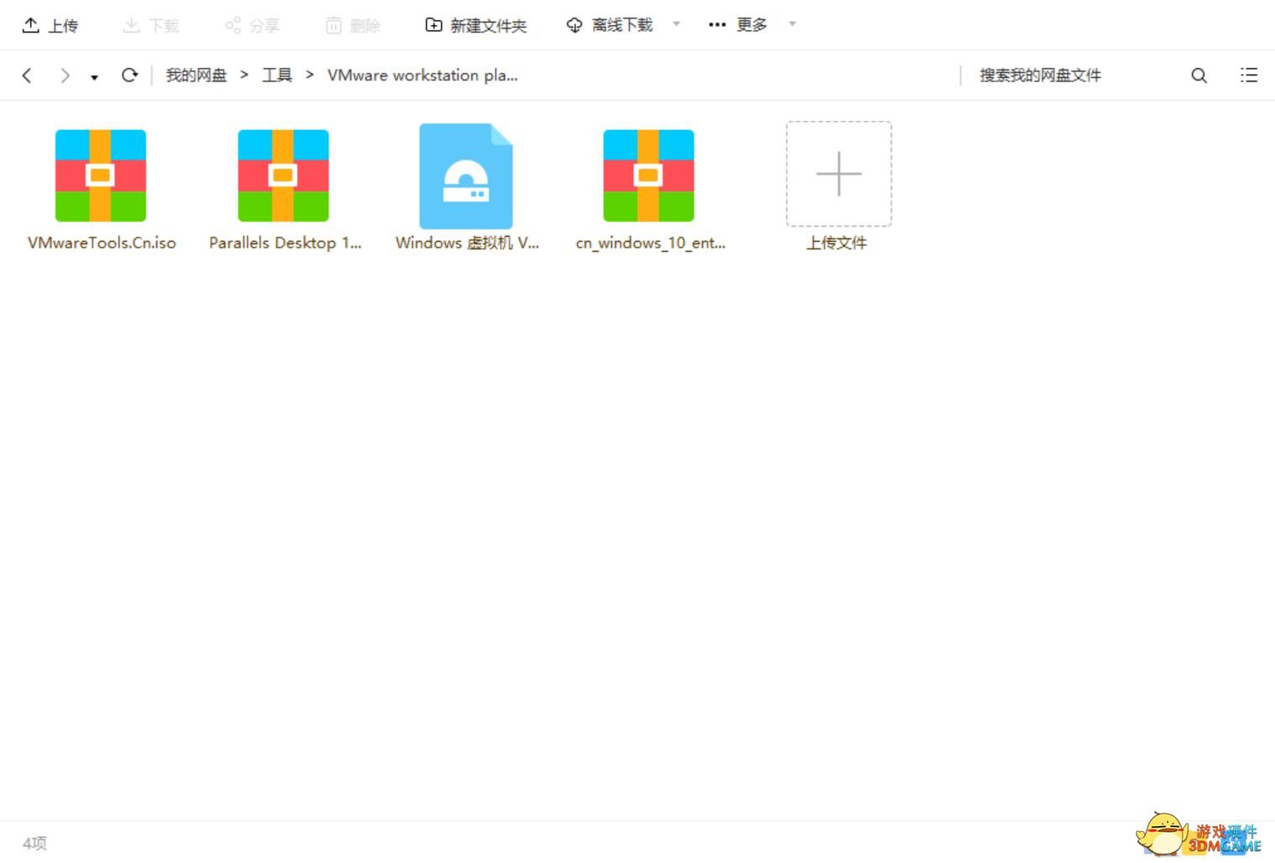Screen dimensions: 1275x863
Task: Refresh the current folder listing
Action: click(x=129, y=76)
